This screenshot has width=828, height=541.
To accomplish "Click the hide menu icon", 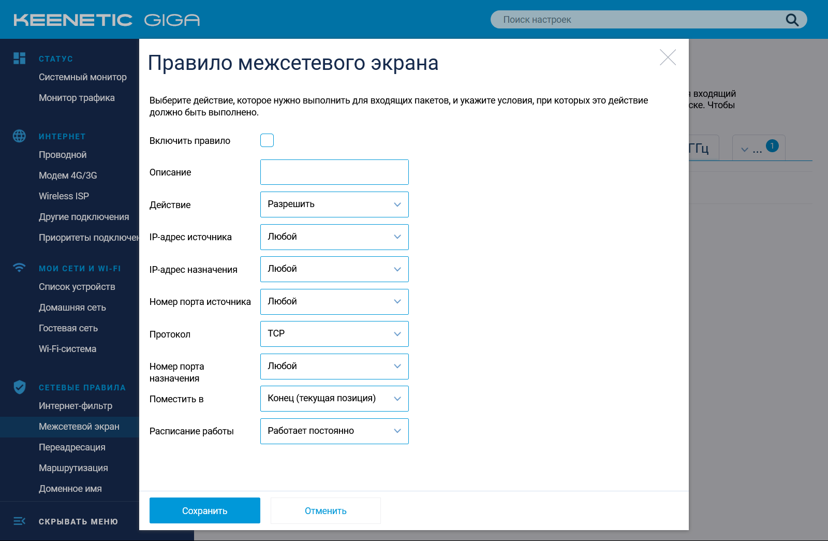I will pyautogui.click(x=19, y=521).
